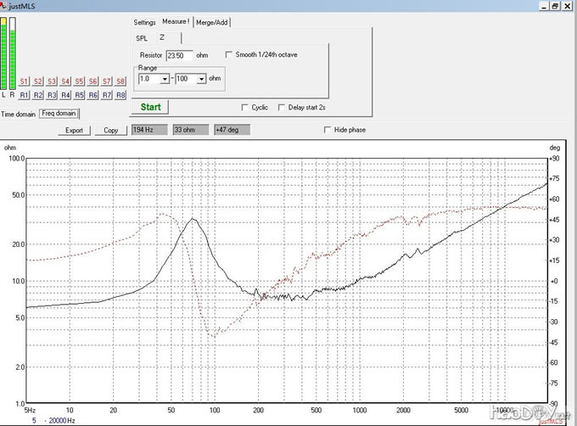Enable Delay start 2s checkbox
Image resolution: width=577 pixels, height=426 pixels.
coord(282,108)
